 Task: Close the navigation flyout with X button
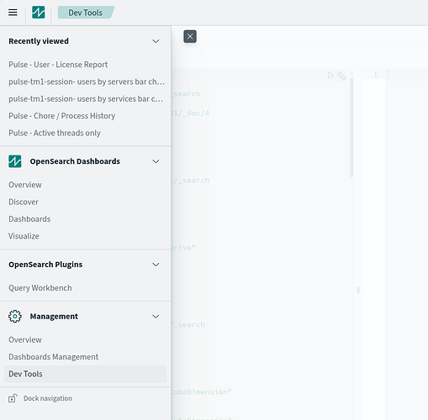tap(190, 36)
